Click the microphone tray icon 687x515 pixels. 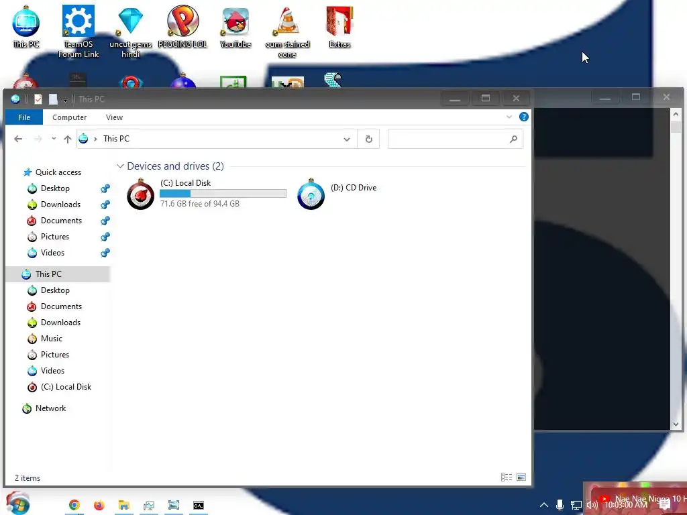[560, 505]
